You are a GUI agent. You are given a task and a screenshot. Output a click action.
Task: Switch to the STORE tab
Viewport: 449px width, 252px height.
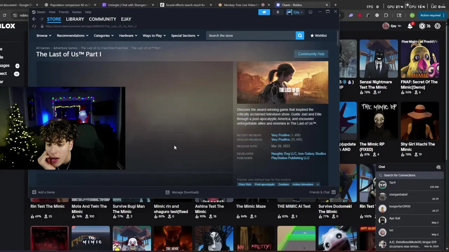tap(54, 19)
